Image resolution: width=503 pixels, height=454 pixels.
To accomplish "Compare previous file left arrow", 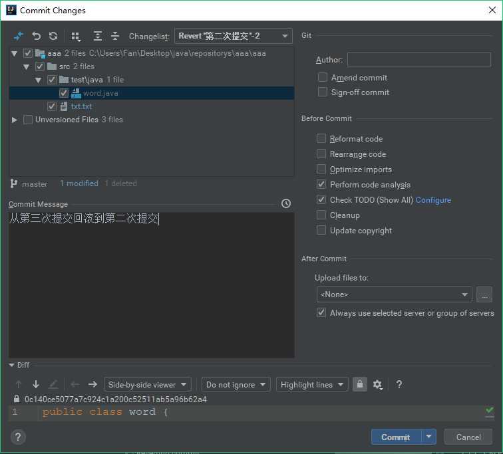I will (x=75, y=384).
